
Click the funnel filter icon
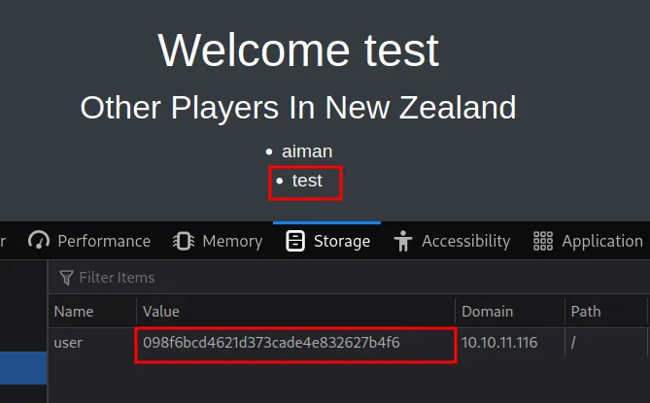pos(66,278)
